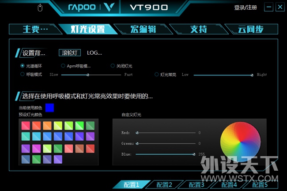Click the Blue value 255 readout

click(201, 154)
